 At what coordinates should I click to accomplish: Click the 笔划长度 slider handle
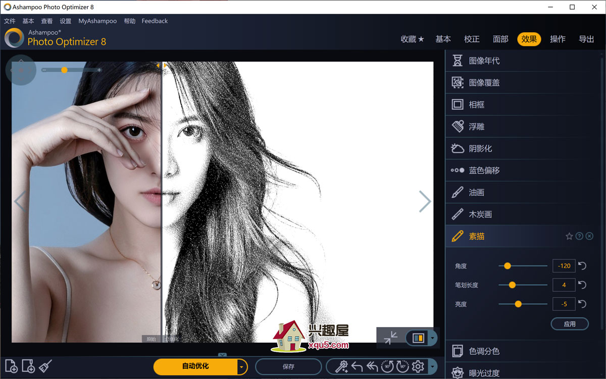[512, 285]
